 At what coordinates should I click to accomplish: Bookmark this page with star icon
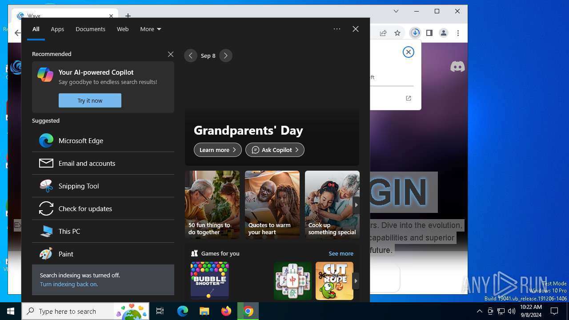click(397, 33)
